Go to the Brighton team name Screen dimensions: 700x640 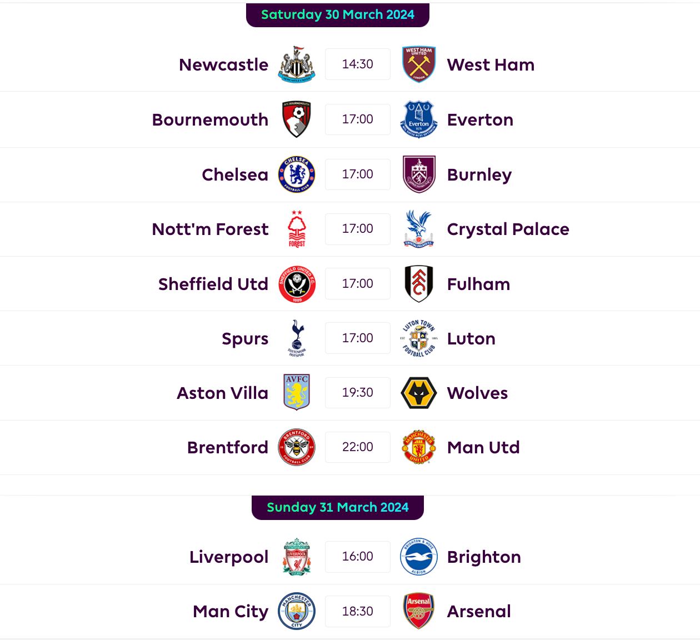484,557
